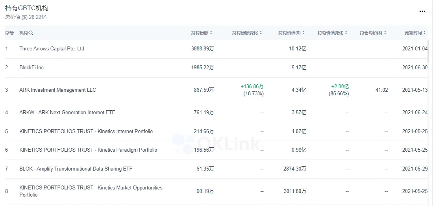Click the 序号 column header
Image resolution: width=433 pixels, height=206 pixels.
point(9,33)
